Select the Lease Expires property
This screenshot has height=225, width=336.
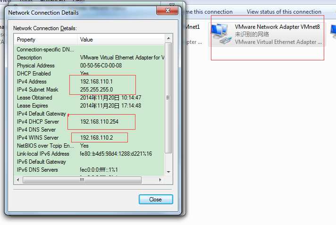[x=33, y=106]
